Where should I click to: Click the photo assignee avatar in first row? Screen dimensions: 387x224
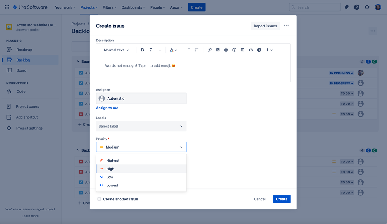[x=361, y=73]
